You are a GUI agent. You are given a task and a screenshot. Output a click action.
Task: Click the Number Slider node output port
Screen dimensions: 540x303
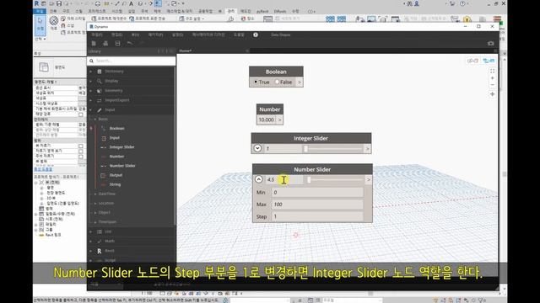(x=369, y=179)
